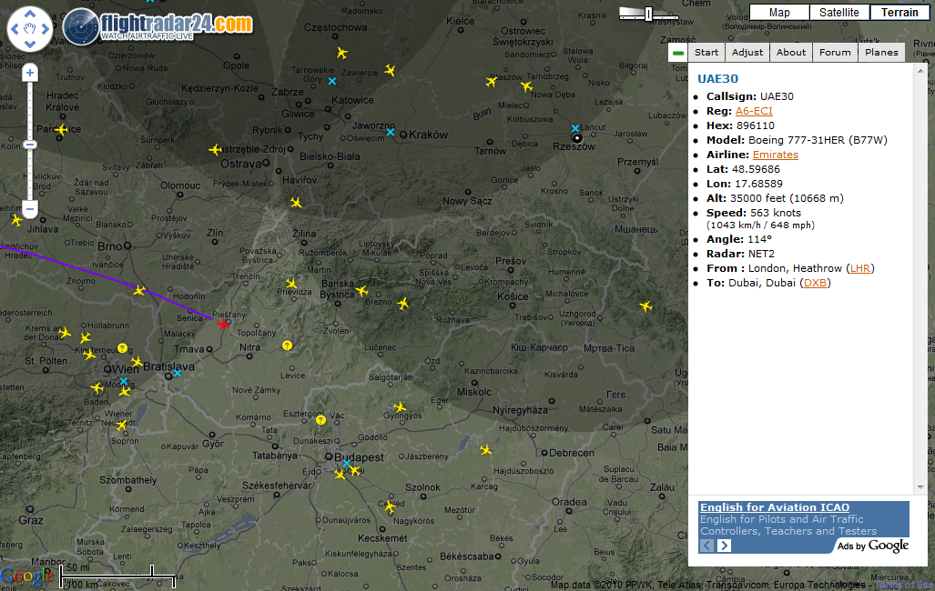Screen dimensions: 935x591
Task: Select the yellow plane right of Zawiercie
Action: tap(390, 70)
